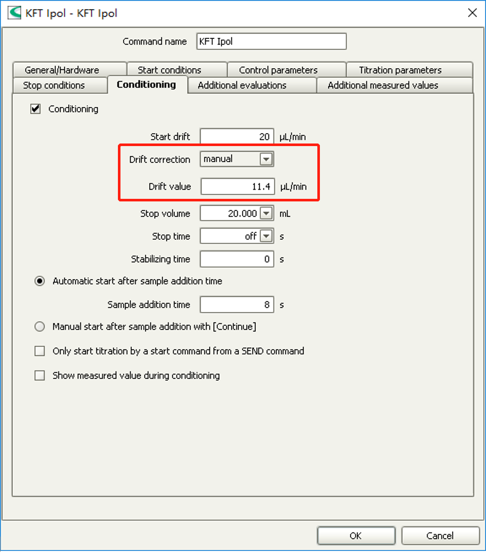The image size is (486, 554).
Task: Open the Start conditions tab
Action: click(x=177, y=70)
